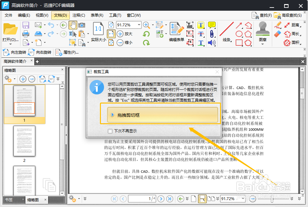
Task: Select the Highlight text T tool
Action: tap(201, 25)
